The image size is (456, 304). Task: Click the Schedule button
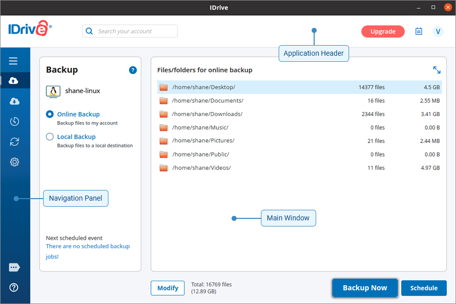424,288
